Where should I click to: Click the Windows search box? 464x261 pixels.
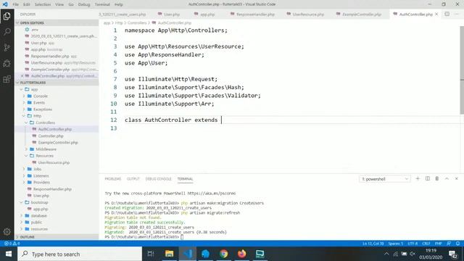point(80,254)
